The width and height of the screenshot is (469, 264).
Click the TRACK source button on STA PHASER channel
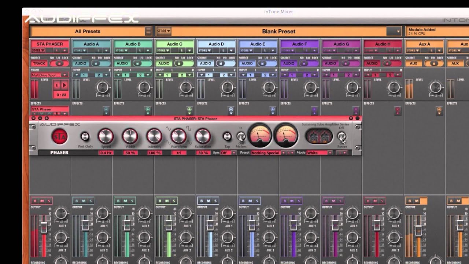[39, 63]
